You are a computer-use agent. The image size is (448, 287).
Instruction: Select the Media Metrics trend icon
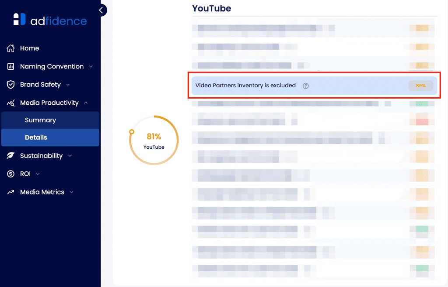pos(10,192)
